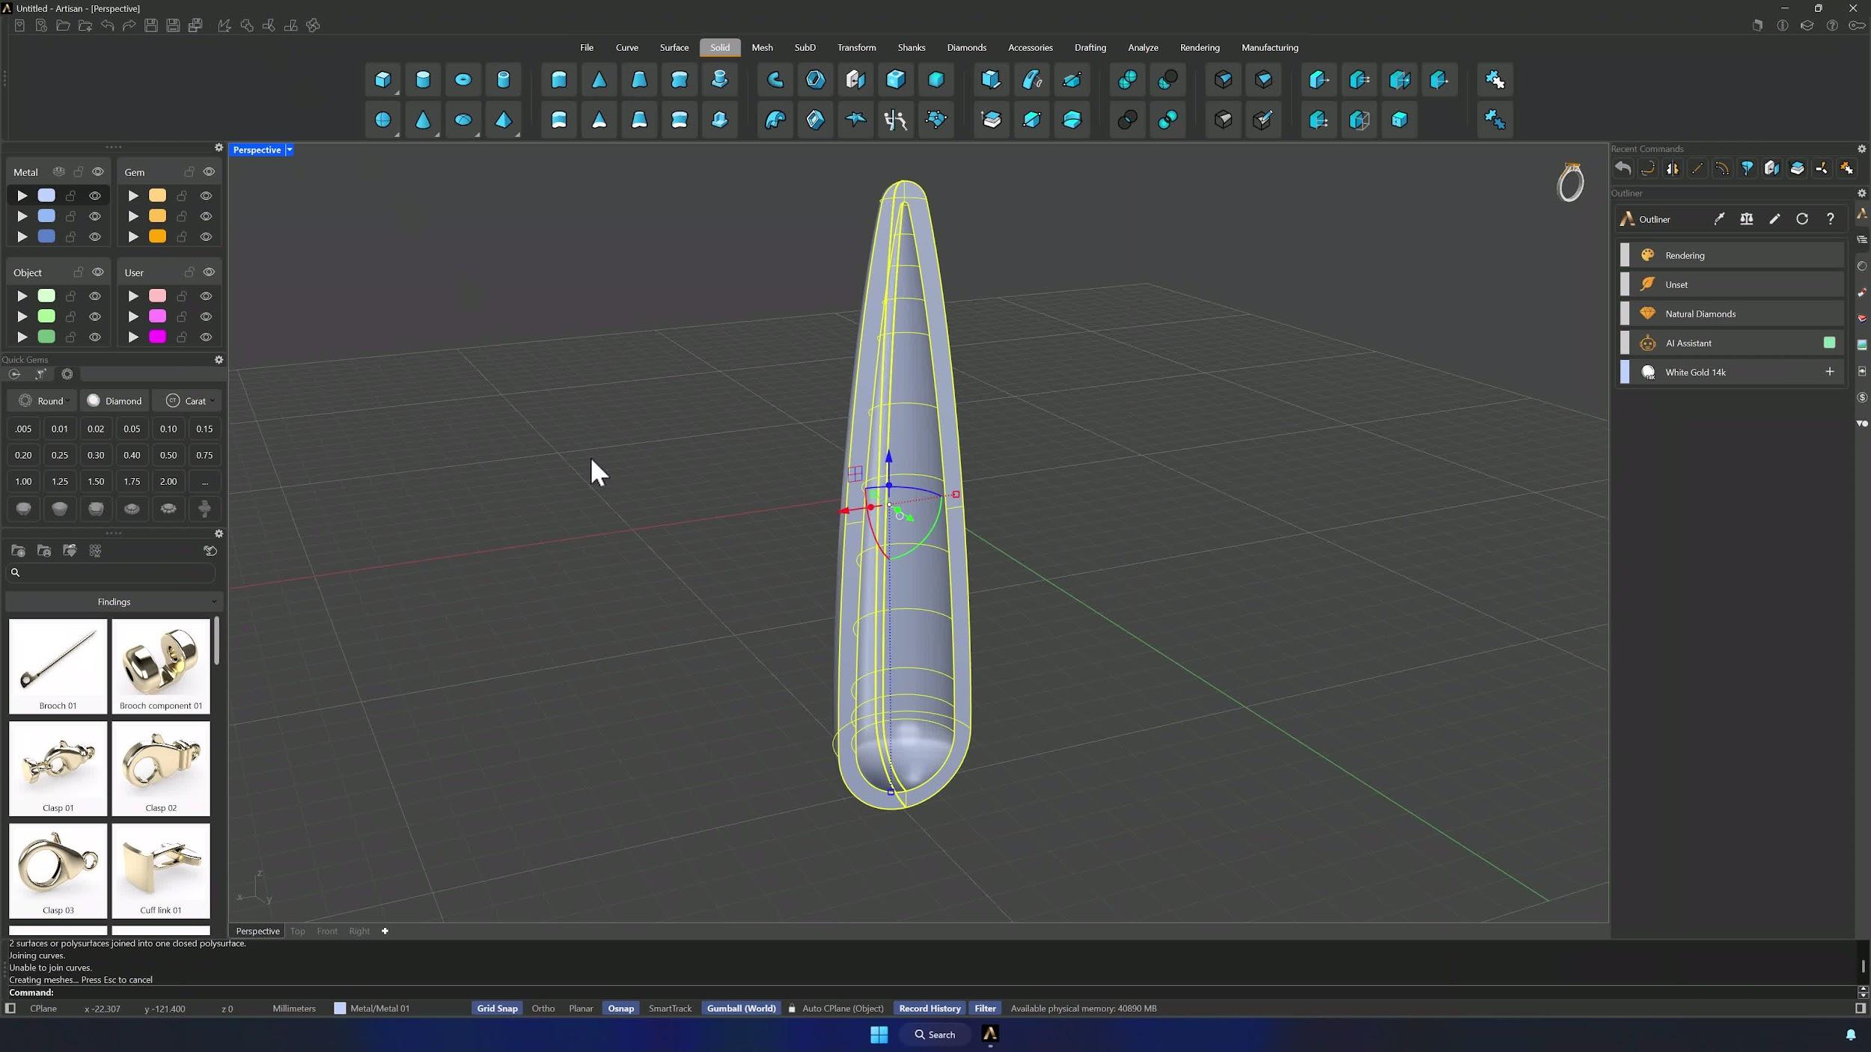The height and width of the screenshot is (1052, 1871).
Task: Open the Outliner help question mark
Action: 1831,219
